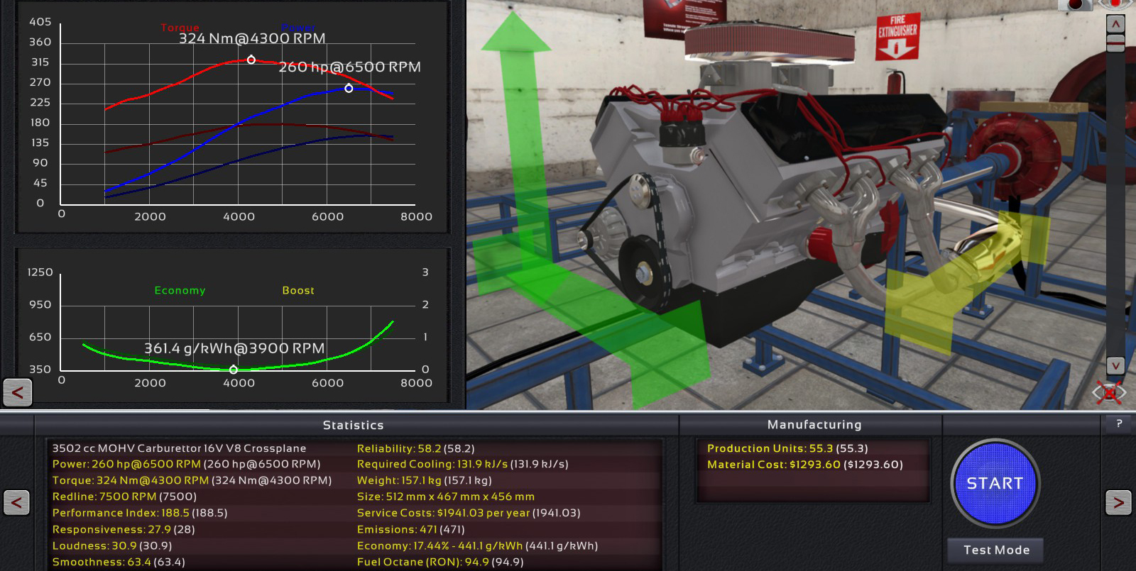Image resolution: width=1136 pixels, height=571 pixels.
Task: Click peak power marker at 6500 RPM
Action: (349, 89)
